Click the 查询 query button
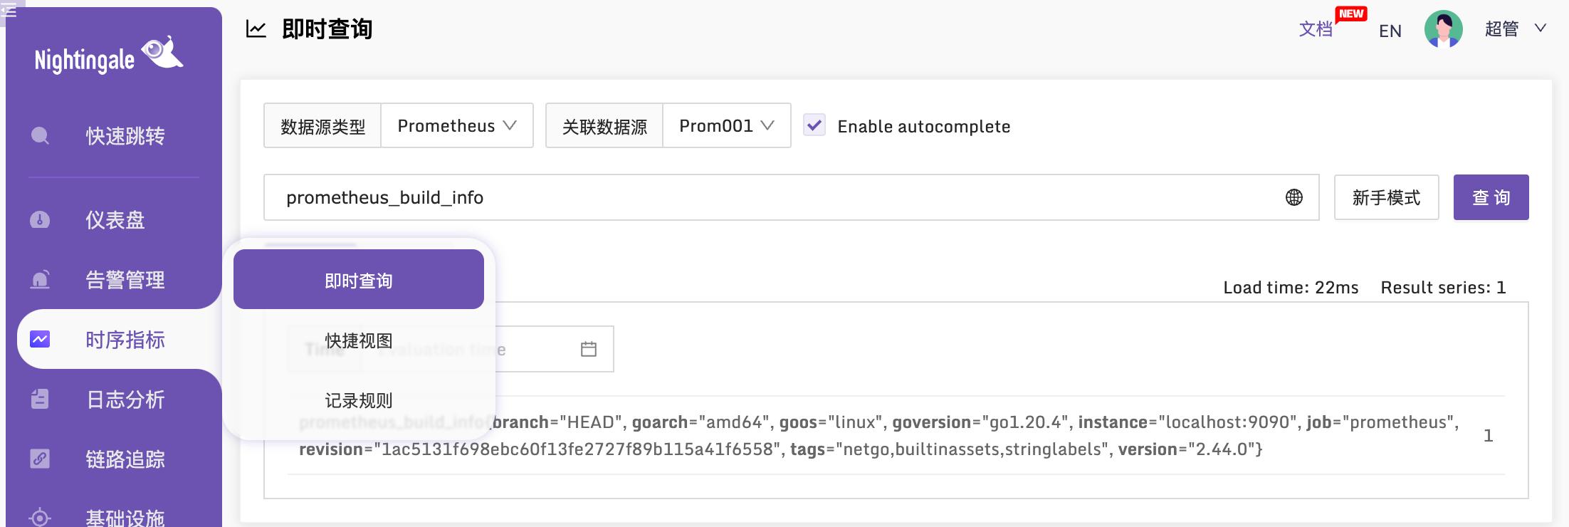 point(1491,197)
